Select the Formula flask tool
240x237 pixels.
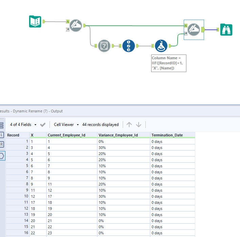pos(161,46)
